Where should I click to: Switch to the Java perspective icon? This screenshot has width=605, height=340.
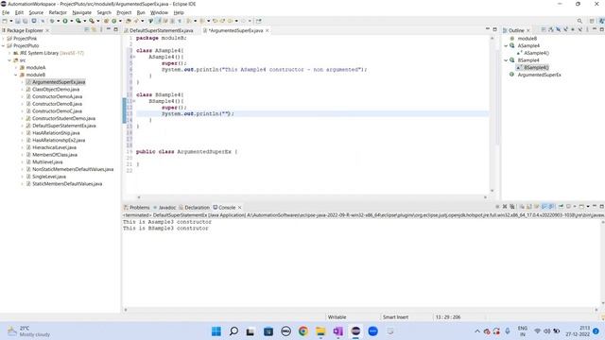click(601, 21)
